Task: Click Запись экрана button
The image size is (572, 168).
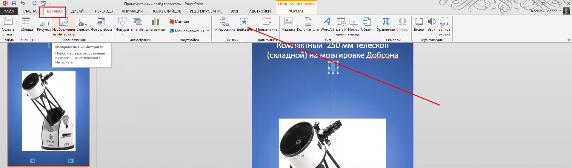Action: pos(444,26)
